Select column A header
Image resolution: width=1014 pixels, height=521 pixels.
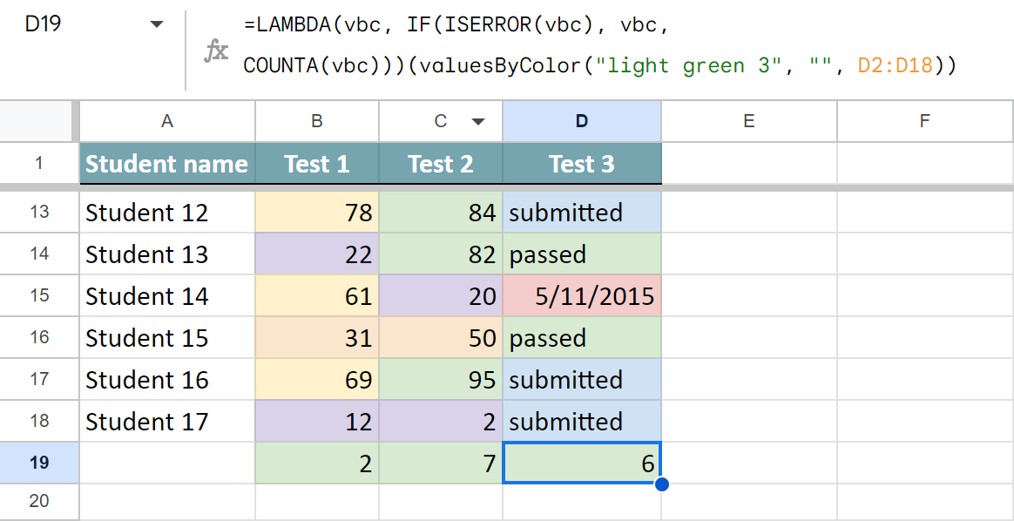tap(166, 122)
